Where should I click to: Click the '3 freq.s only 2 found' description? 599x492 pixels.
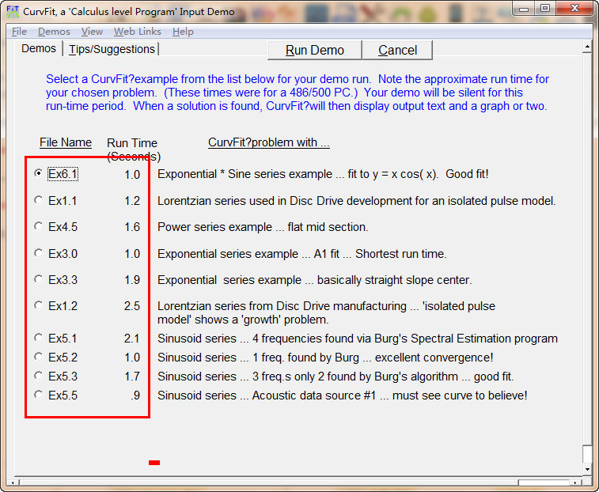[336, 377]
